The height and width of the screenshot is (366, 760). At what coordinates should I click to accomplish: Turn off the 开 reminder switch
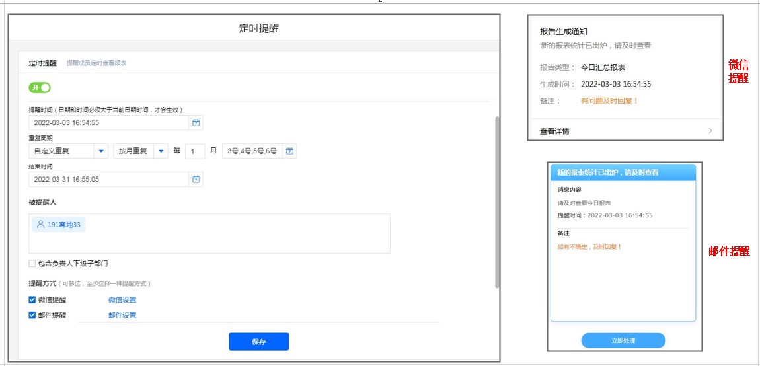(x=40, y=88)
